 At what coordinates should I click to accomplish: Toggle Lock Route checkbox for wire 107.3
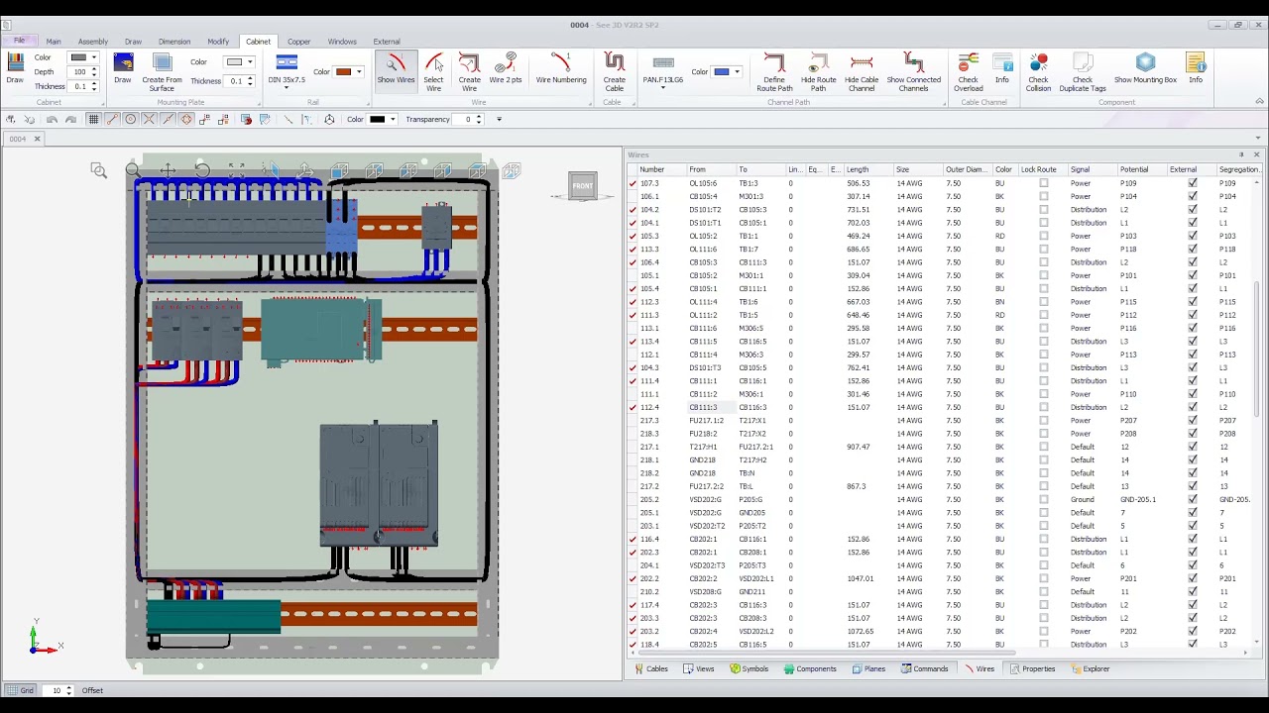pyautogui.click(x=1043, y=183)
